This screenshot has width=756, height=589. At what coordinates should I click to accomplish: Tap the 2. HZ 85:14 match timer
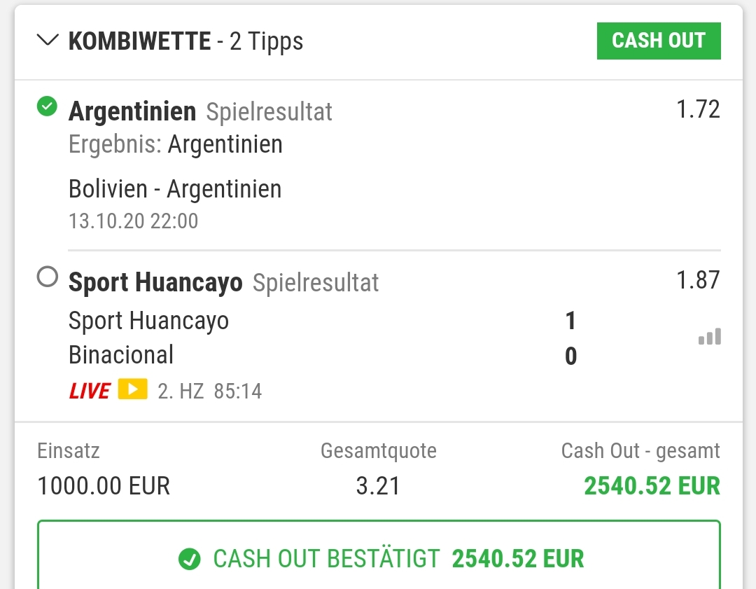pyautogui.click(x=210, y=391)
